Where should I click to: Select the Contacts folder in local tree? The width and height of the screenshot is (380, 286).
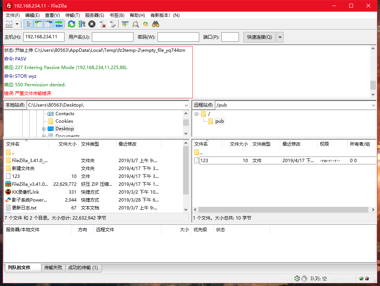click(65, 113)
